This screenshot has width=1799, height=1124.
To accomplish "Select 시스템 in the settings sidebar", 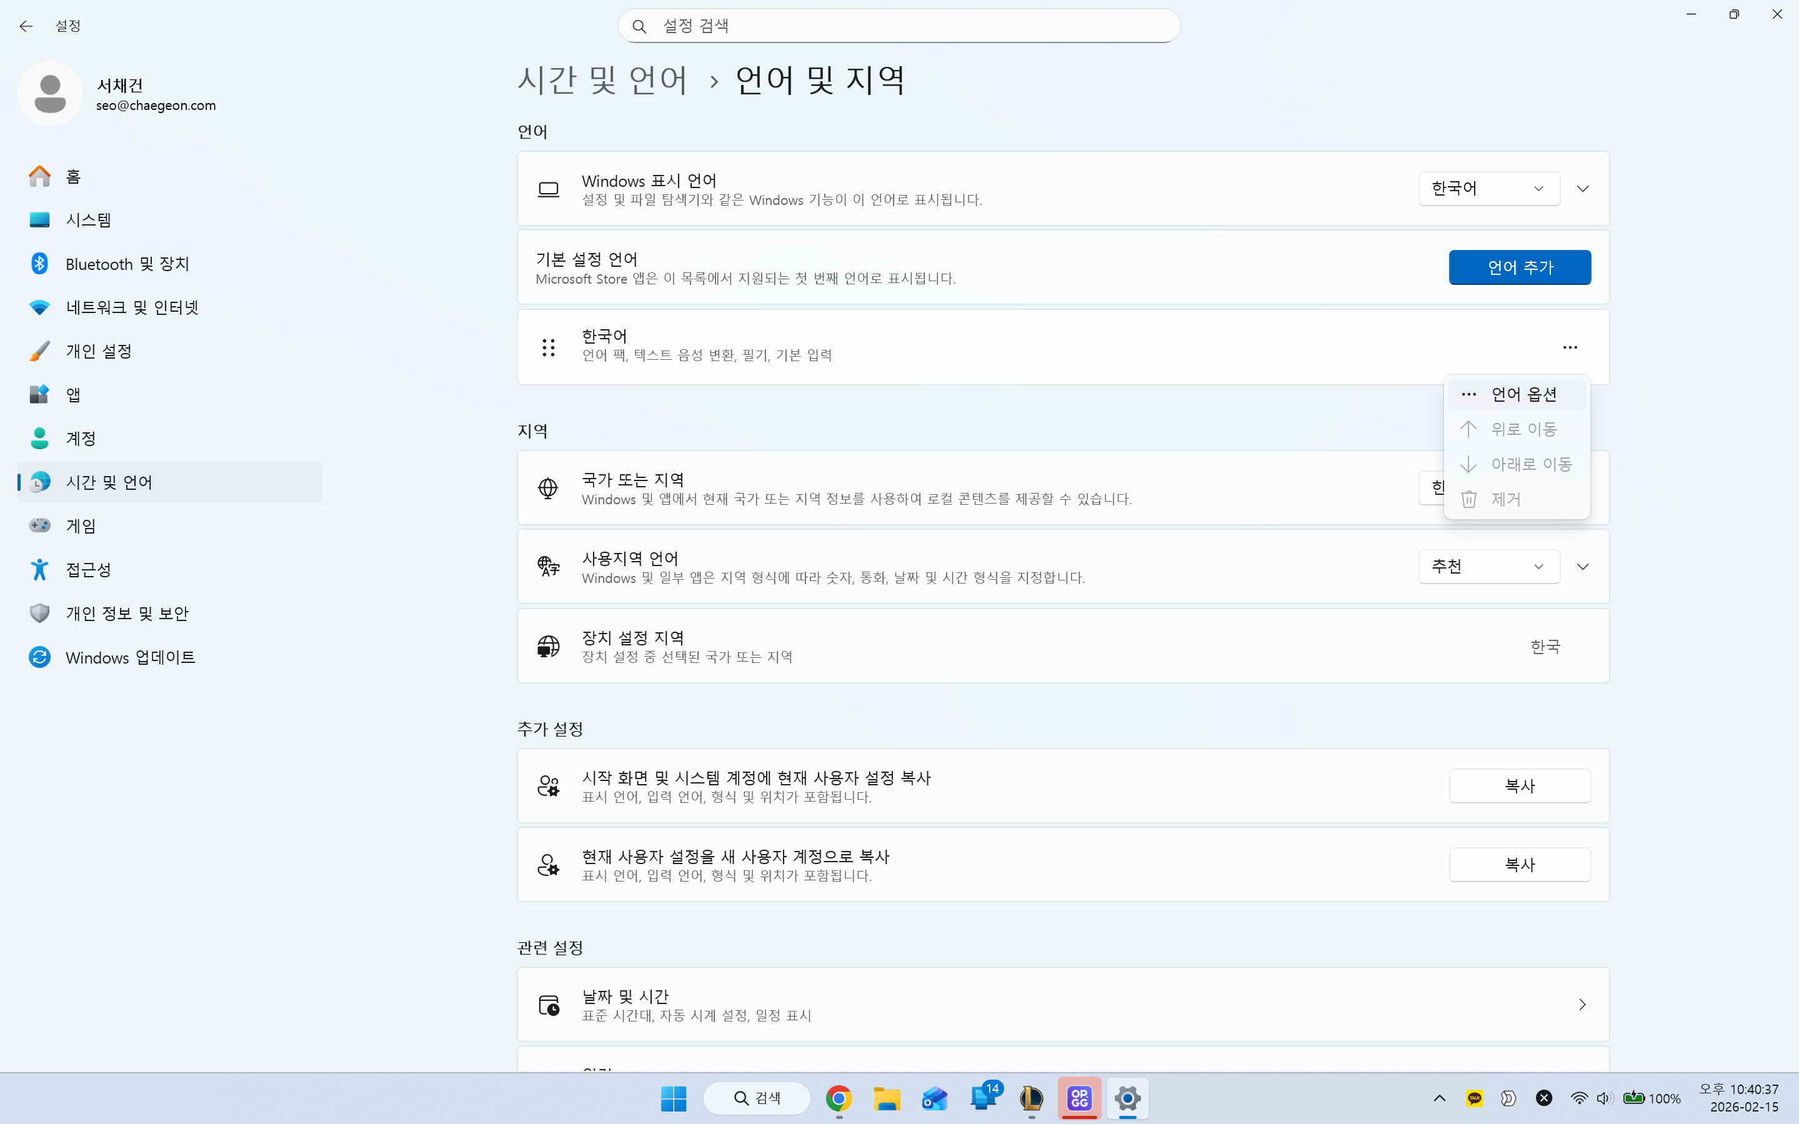I will 89,219.
